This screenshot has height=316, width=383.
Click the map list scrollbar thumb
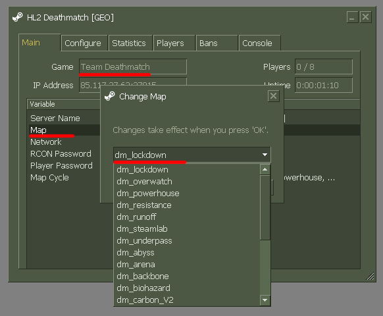pyautogui.click(x=265, y=207)
